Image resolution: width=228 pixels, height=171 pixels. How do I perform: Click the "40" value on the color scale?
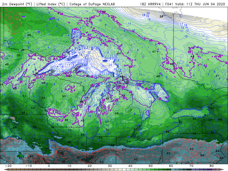click(130, 166)
